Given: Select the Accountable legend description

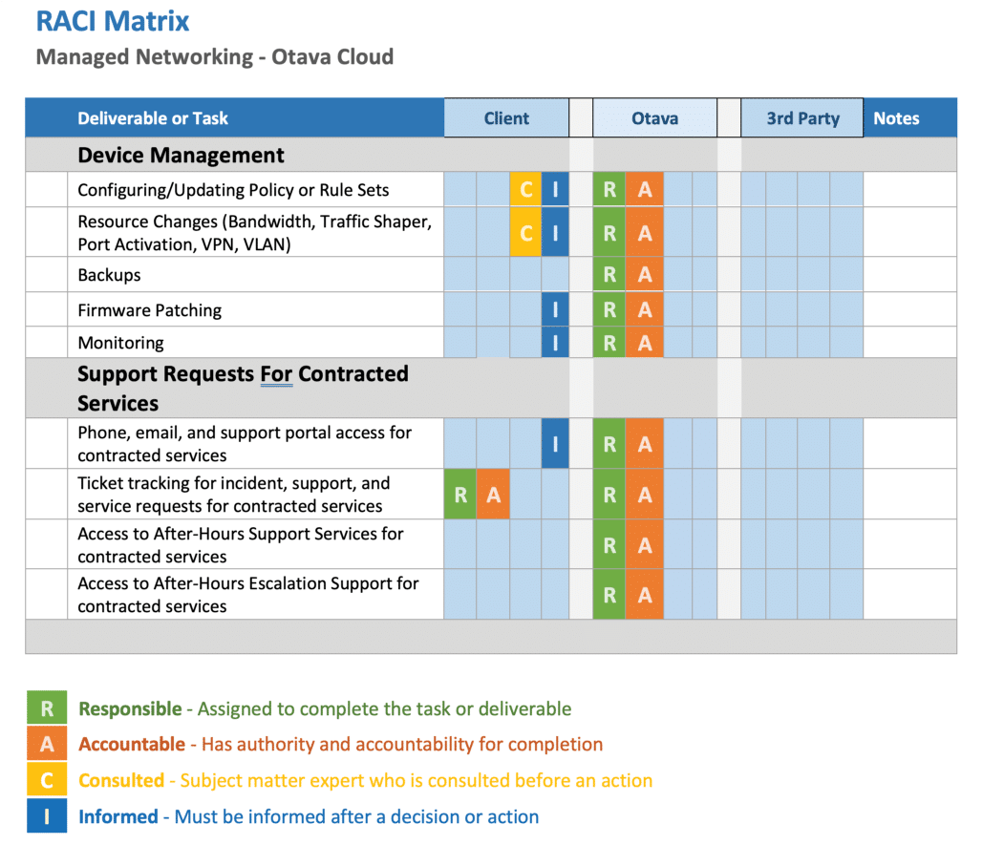Looking at the screenshot, I should click(x=340, y=744).
